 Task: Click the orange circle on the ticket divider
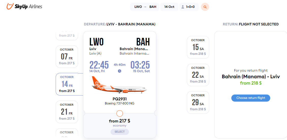(119, 114)
